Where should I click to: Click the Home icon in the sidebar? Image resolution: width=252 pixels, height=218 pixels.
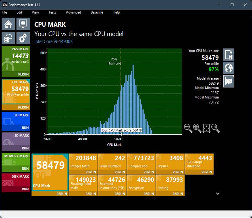coord(9,24)
